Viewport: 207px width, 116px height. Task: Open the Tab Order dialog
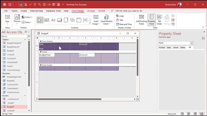pyautogui.click(x=159, y=20)
